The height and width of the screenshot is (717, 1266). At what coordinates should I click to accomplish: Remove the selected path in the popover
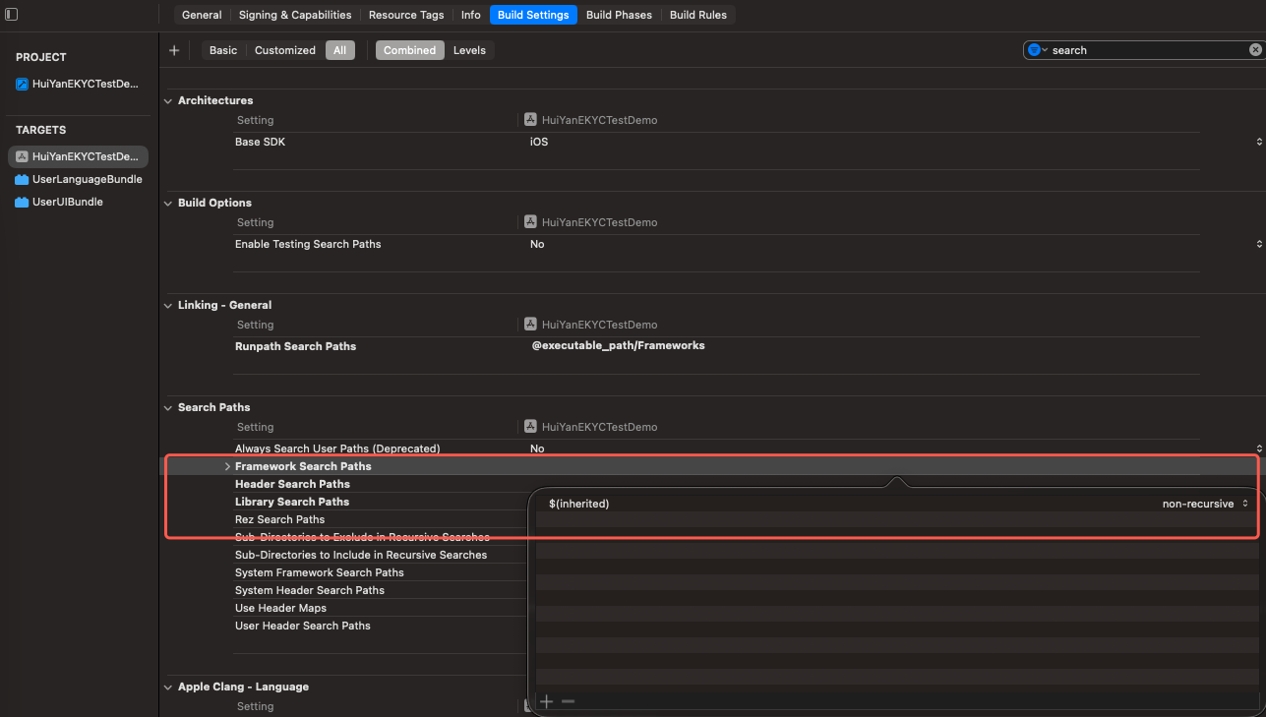568,701
